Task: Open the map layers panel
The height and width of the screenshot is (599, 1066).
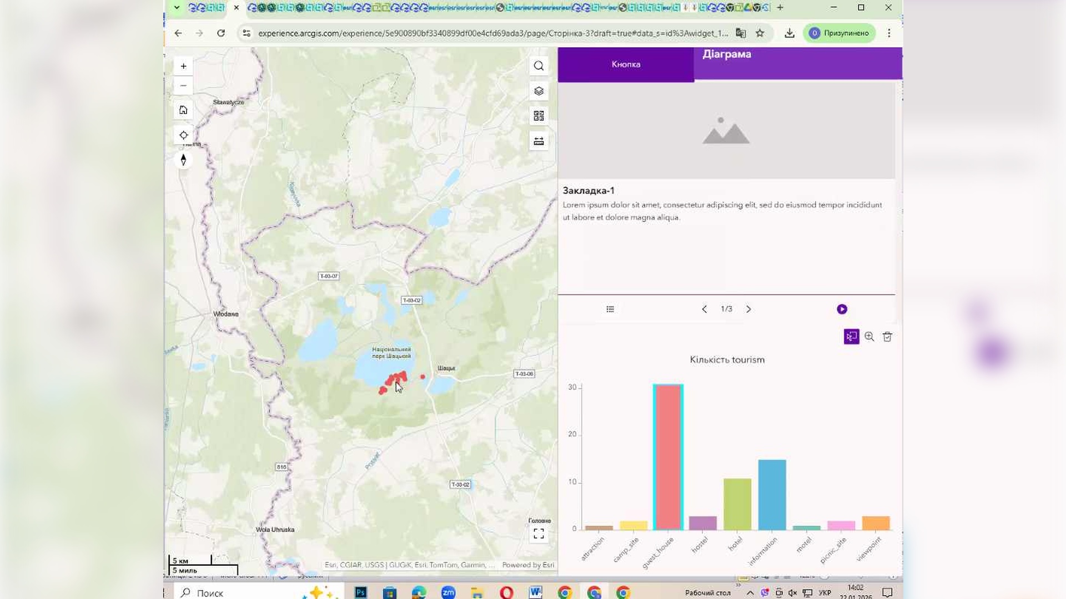Action: coord(539,91)
